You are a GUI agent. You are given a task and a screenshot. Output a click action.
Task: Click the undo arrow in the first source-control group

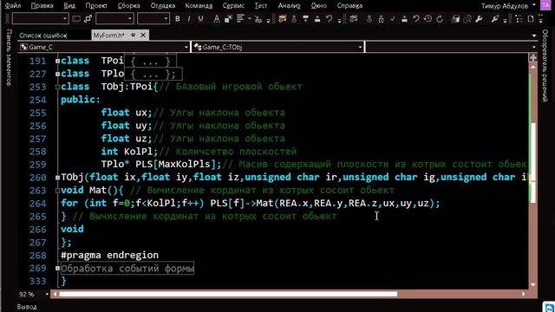coord(329,18)
